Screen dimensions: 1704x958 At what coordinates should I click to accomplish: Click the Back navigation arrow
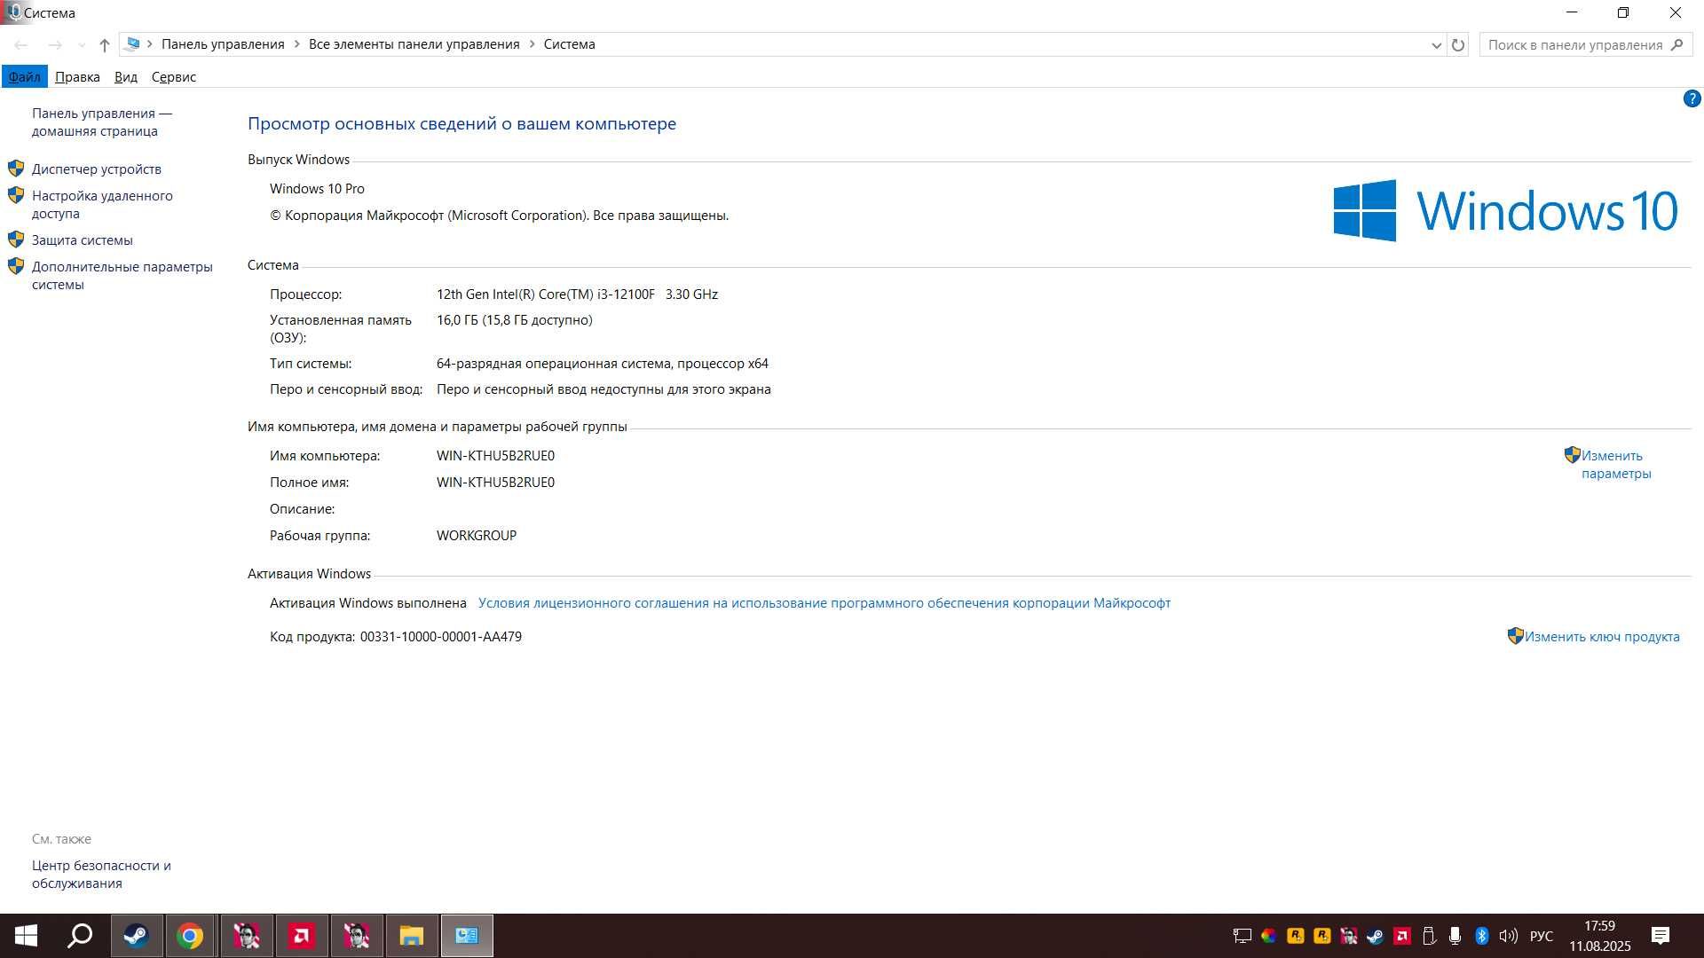click(21, 44)
